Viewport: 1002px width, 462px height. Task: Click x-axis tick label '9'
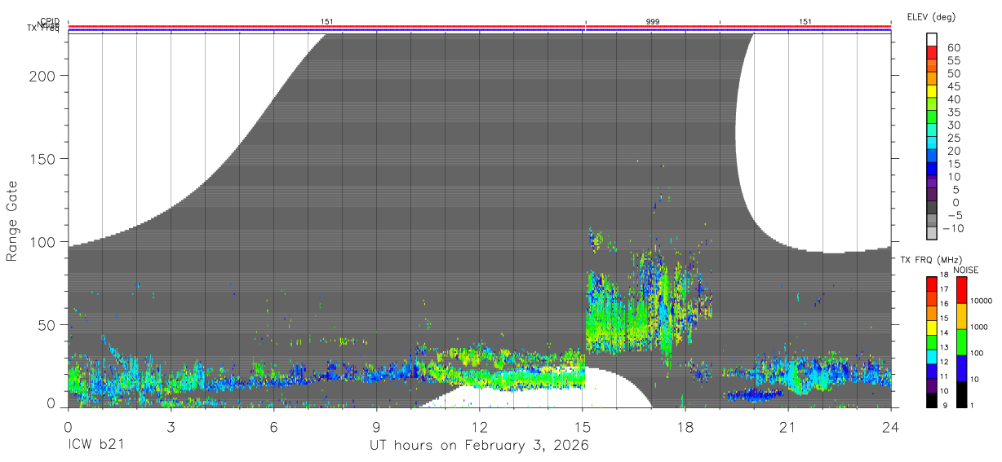click(376, 426)
